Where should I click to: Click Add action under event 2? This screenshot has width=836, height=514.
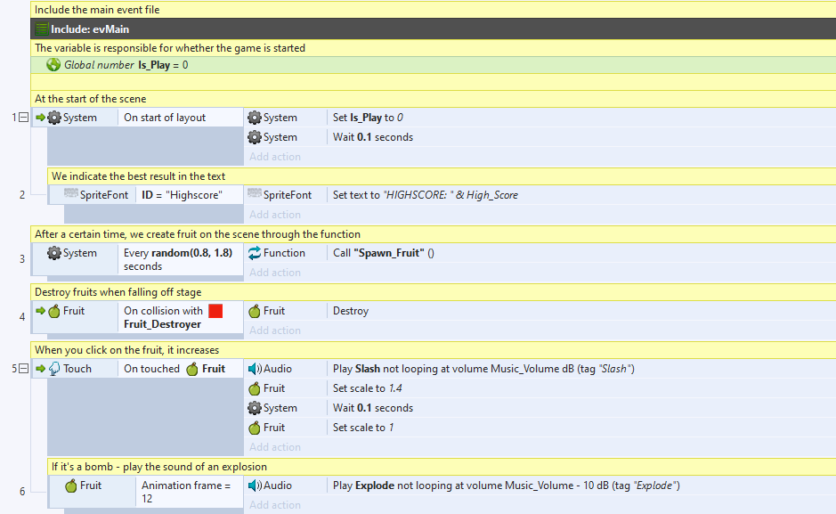tap(275, 215)
